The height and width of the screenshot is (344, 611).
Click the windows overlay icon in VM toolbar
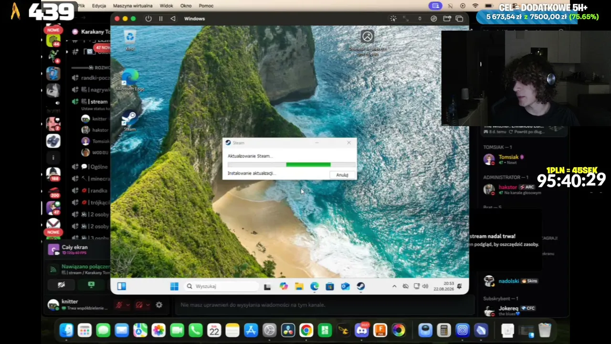pyautogui.click(x=459, y=19)
